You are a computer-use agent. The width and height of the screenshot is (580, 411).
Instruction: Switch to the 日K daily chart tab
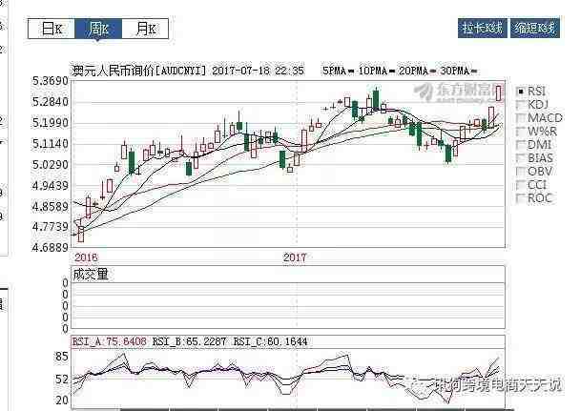tap(52, 29)
